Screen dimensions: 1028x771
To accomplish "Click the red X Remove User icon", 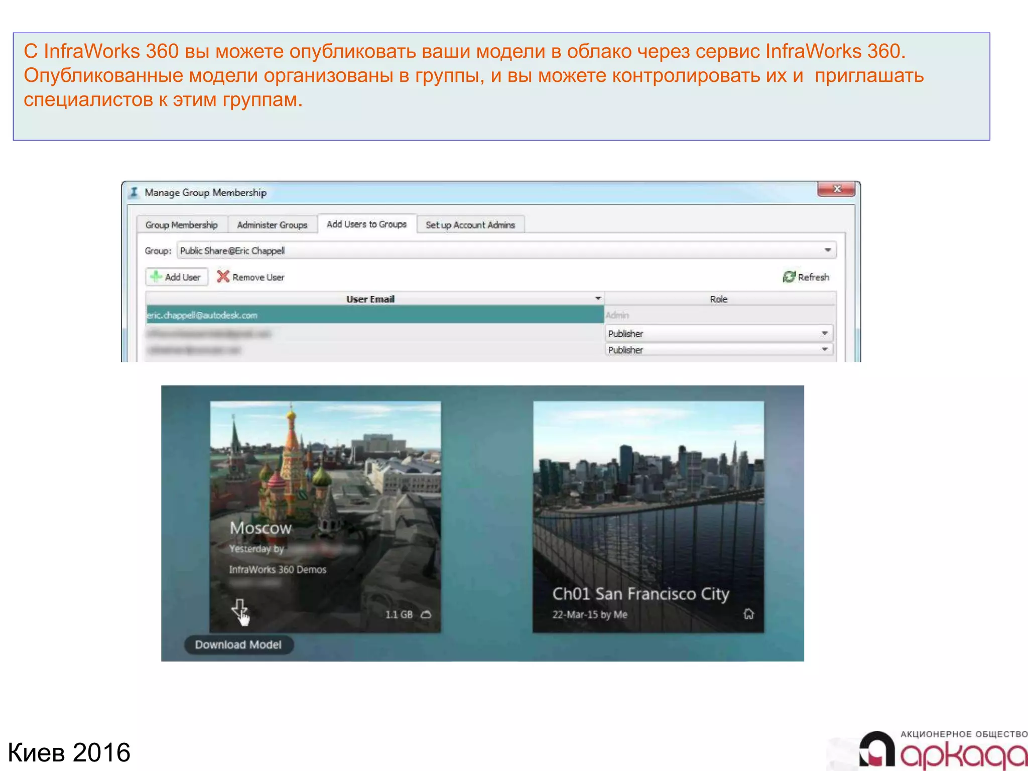I will coord(223,277).
